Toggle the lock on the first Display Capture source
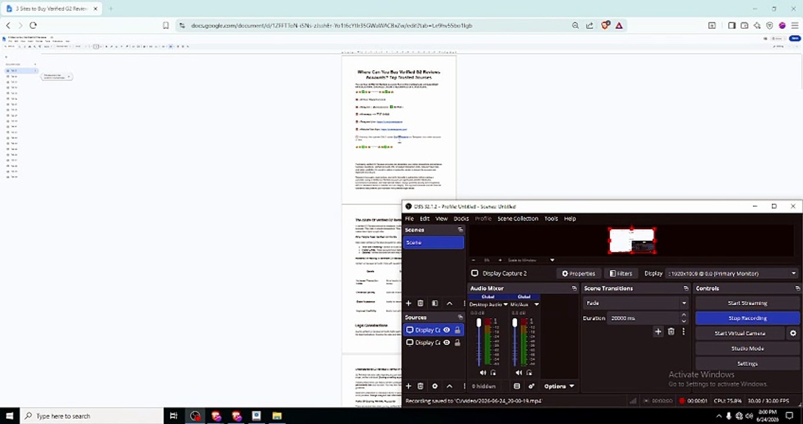The image size is (803, 424). click(x=457, y=330)
